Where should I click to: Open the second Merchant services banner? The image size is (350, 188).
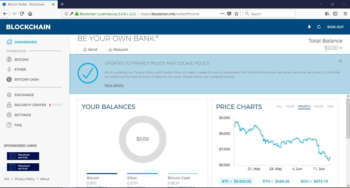point(23,167)
